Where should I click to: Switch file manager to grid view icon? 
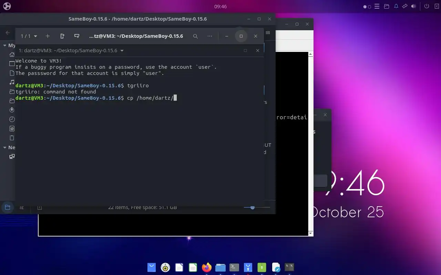point(268,33)
